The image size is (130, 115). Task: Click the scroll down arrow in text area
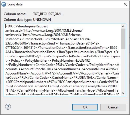123,93
